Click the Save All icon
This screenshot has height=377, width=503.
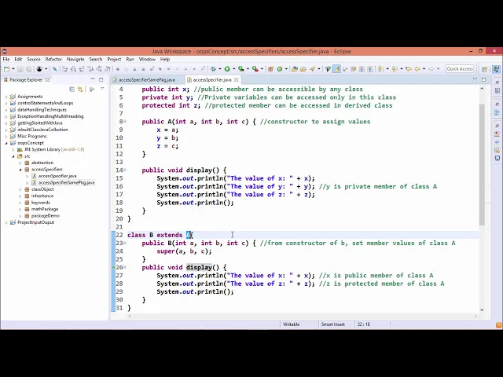(x=28, y=69)
